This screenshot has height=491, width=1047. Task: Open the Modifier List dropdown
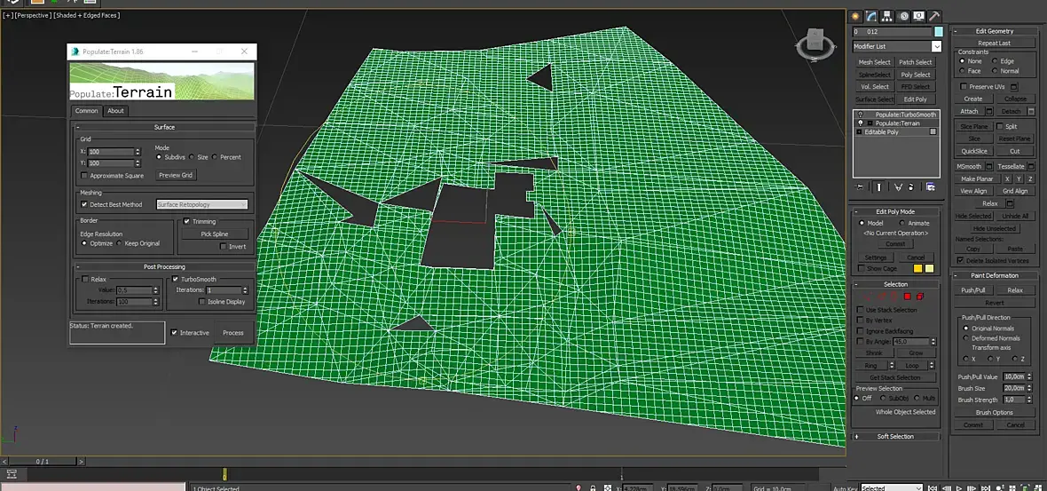point(897,47)
